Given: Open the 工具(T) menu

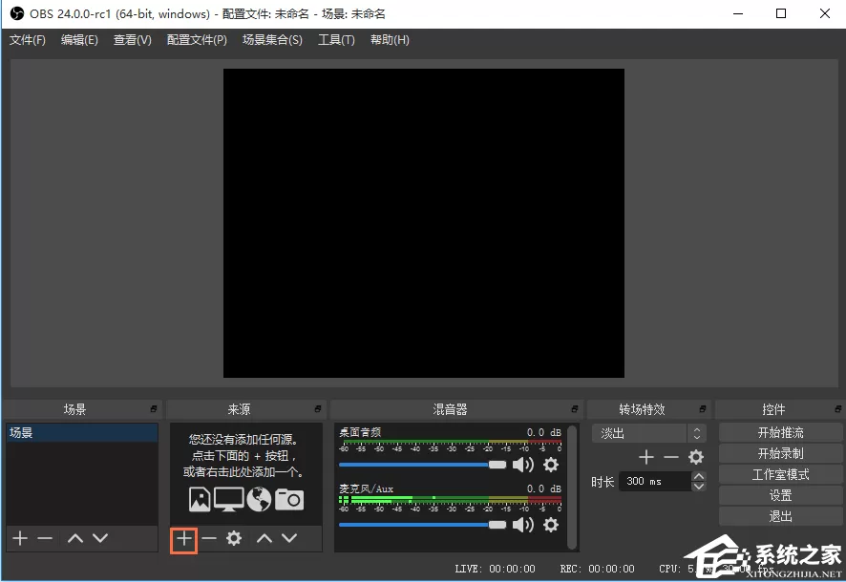Looking at the screenshot, I should click(336, 40).
